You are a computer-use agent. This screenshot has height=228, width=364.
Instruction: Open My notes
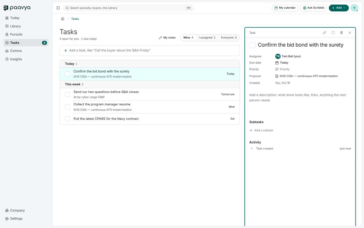point(167,37)
